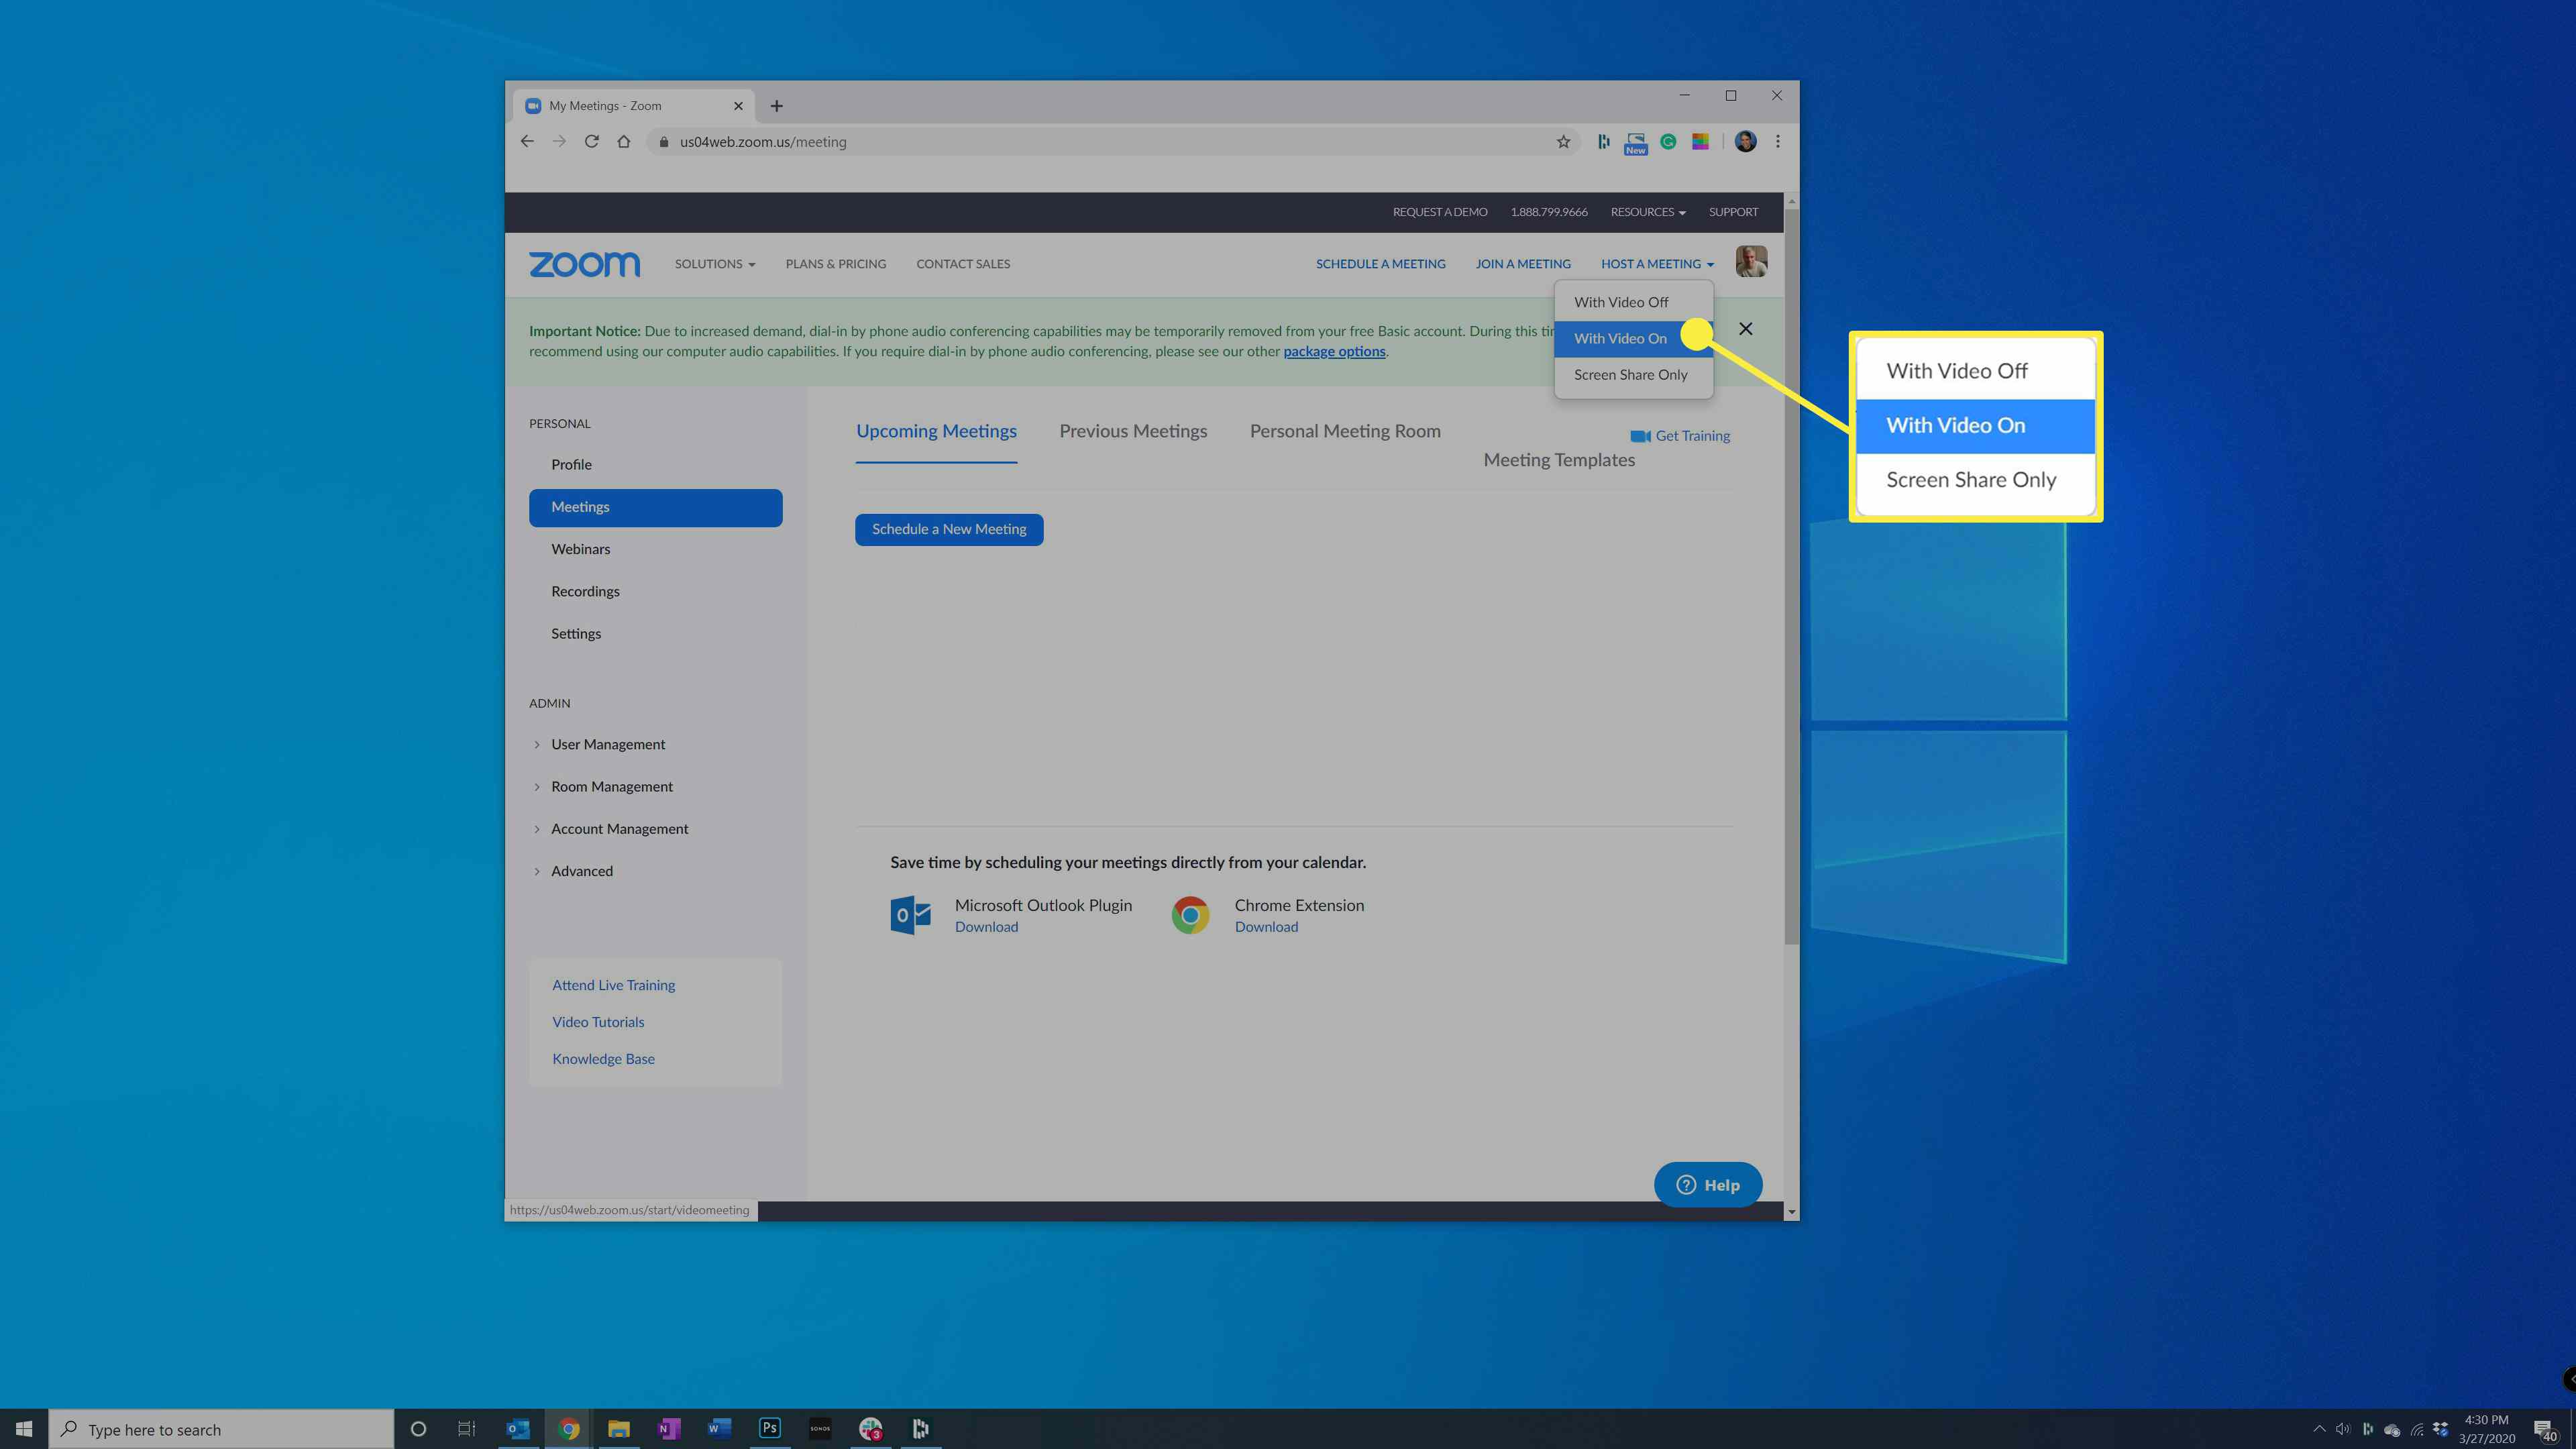Open a new browser tab
The width and height of the screenshot is (2576, 1449).
tap(777, 106)
